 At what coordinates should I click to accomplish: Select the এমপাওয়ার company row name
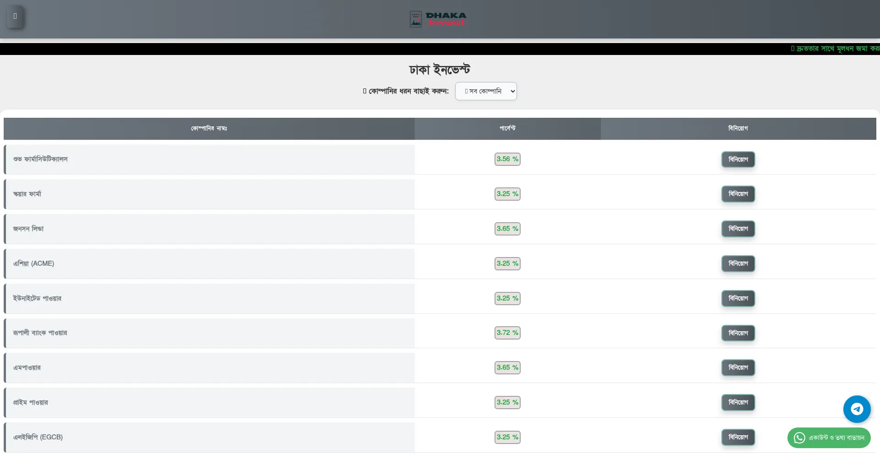click(27, 367)
